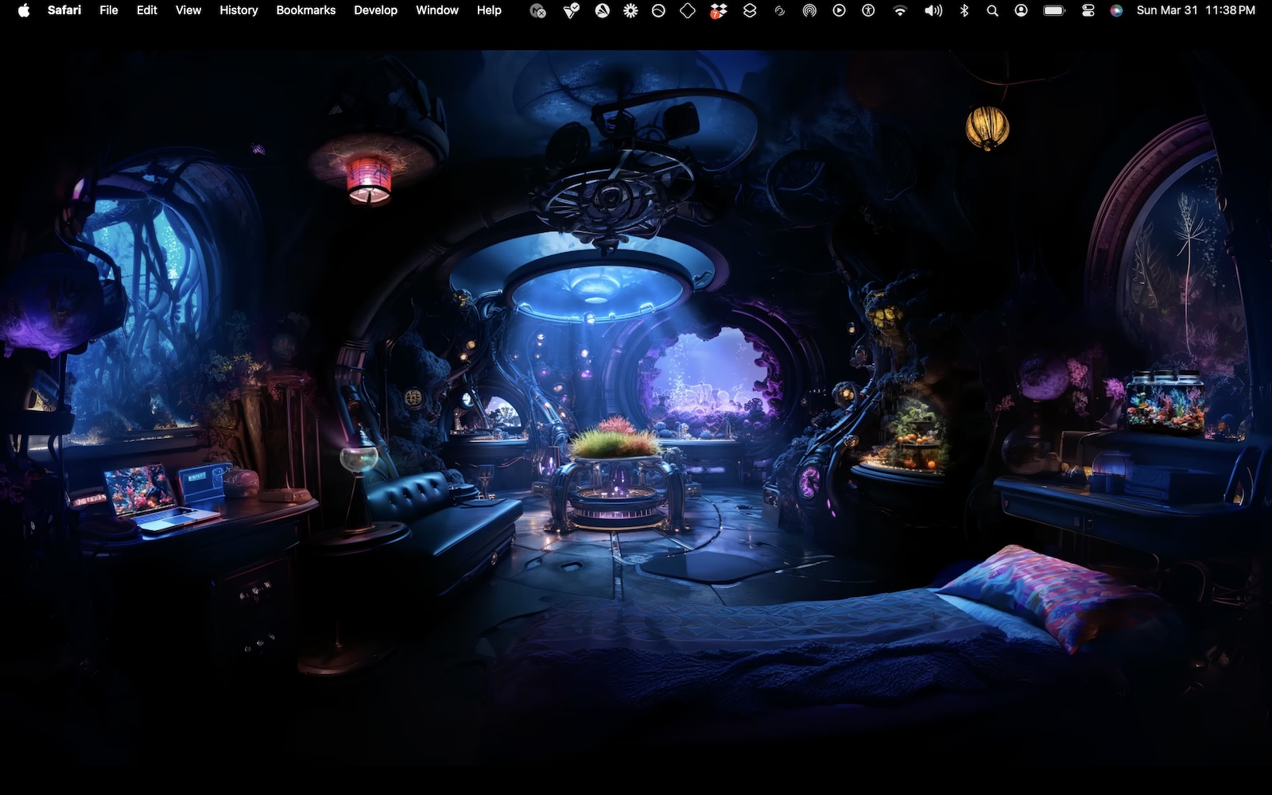Open the Apple menu
1272x795 pixels.
[x=24, y=10]
